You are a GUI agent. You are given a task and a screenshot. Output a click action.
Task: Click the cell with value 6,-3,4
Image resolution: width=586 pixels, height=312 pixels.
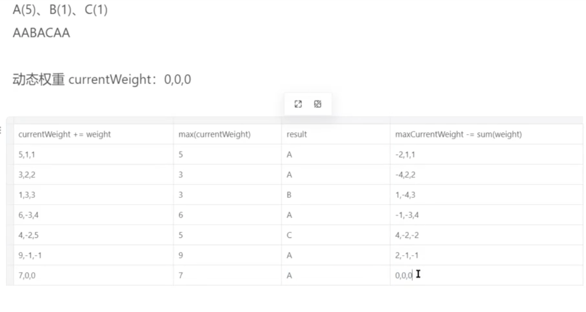93,215
